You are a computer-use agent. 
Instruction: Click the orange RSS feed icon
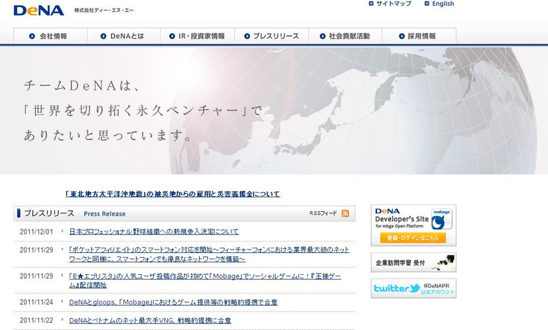345,213
